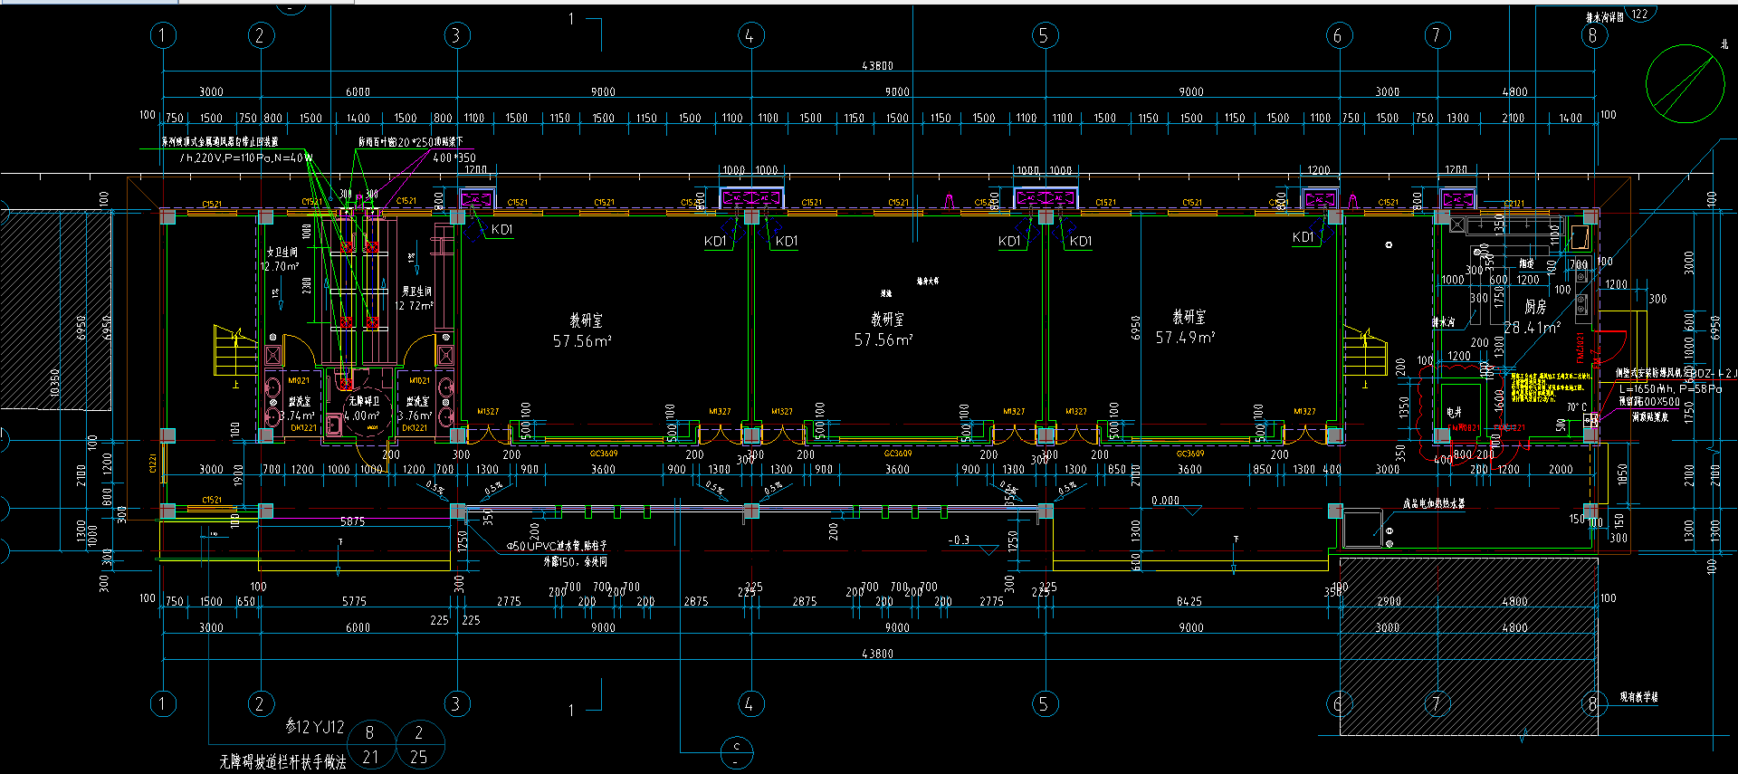This screenshot has width=1738, height=774.
Task: Select the wheelchair turning circle in 无障碍卫
Action: click(x=367, y=414)
